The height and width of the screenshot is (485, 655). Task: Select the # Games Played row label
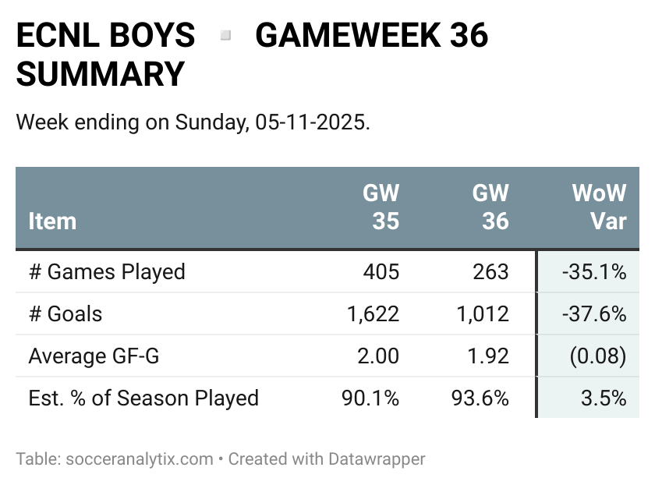click(107, 272)
